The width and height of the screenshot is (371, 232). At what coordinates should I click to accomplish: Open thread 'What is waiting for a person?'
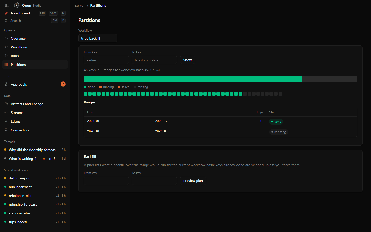tap(35, 159)
